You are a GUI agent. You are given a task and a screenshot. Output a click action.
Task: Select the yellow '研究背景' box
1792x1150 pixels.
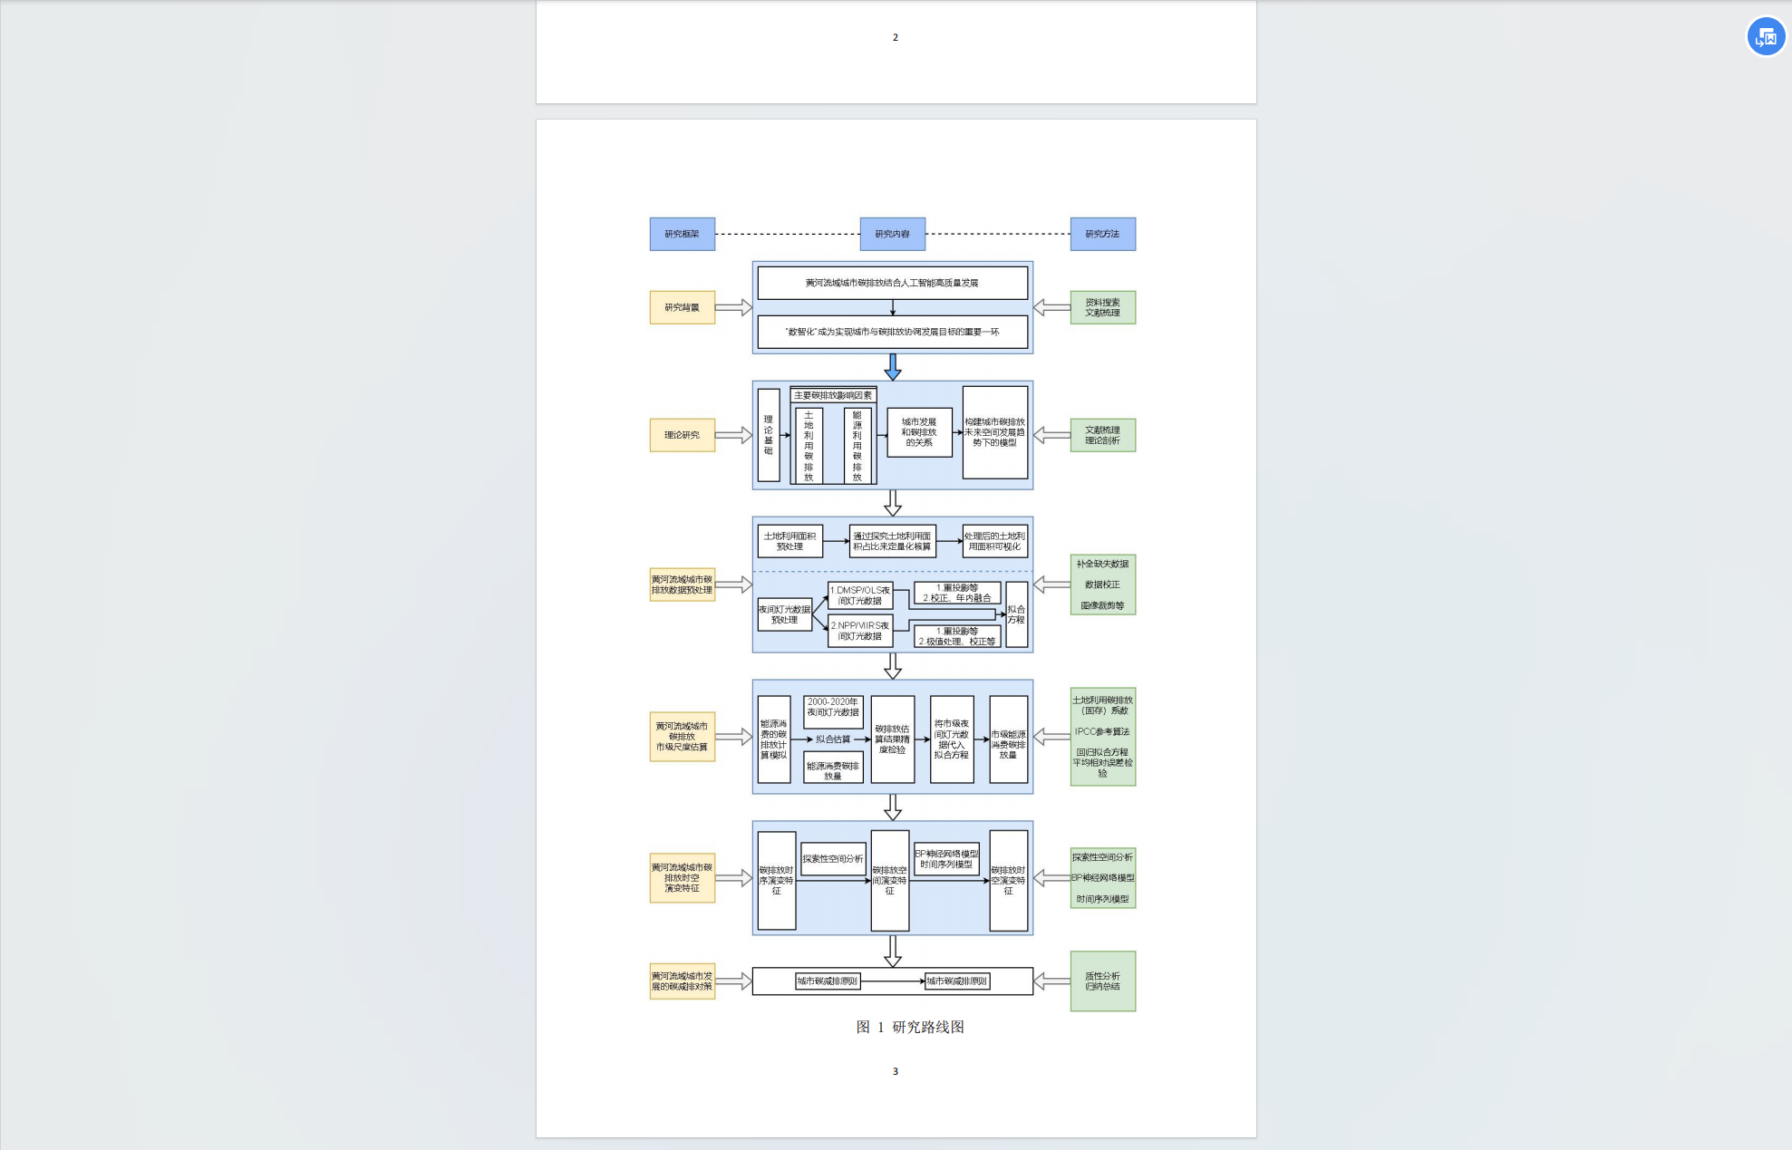683,307
